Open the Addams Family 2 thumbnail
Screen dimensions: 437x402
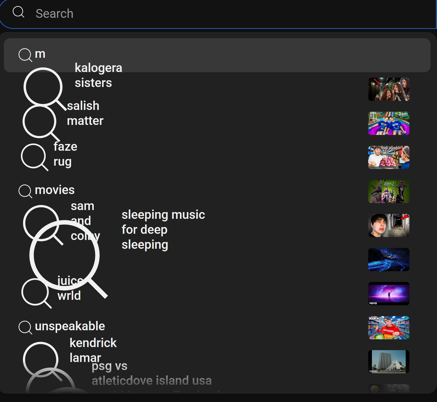389,191
